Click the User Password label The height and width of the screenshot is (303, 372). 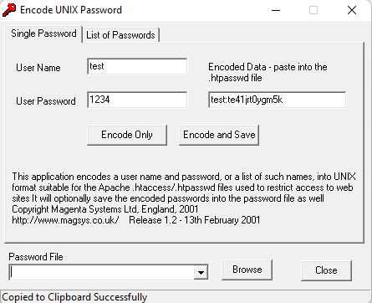(x=46, y=101)
